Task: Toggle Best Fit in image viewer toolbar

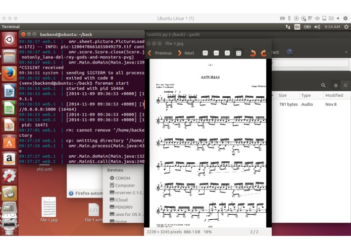Action: 238,53
